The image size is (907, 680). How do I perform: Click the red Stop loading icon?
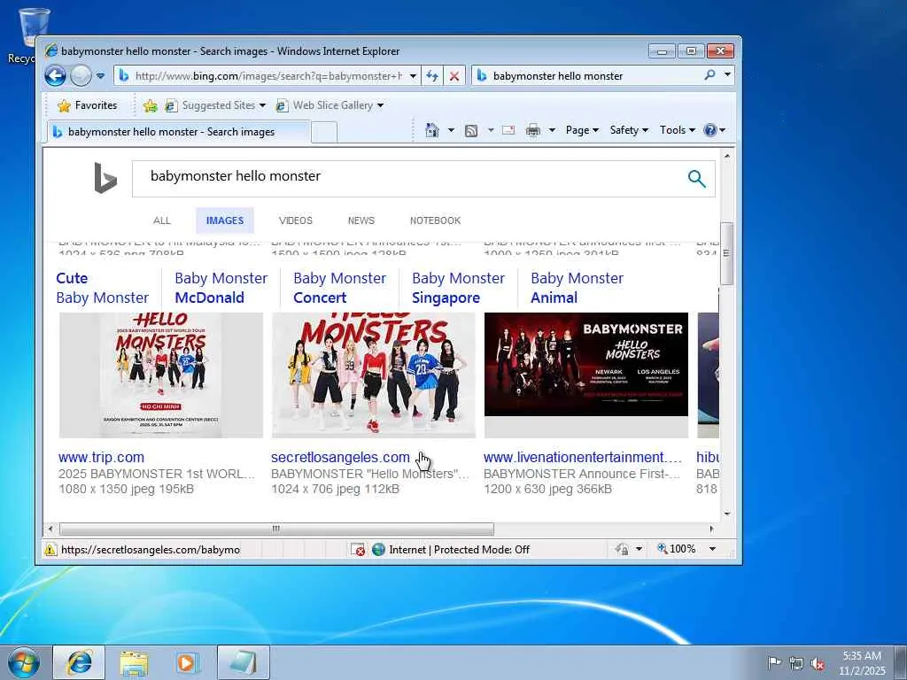click(454, 76)
